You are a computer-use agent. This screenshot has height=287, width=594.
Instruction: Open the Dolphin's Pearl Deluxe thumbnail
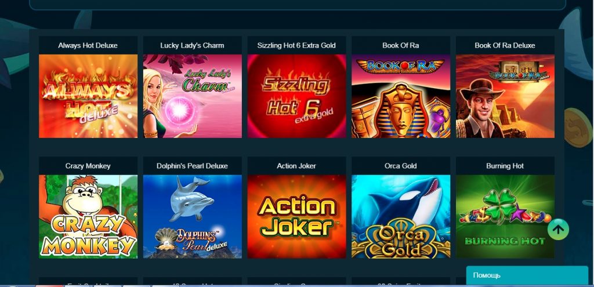tap(193, 217)
